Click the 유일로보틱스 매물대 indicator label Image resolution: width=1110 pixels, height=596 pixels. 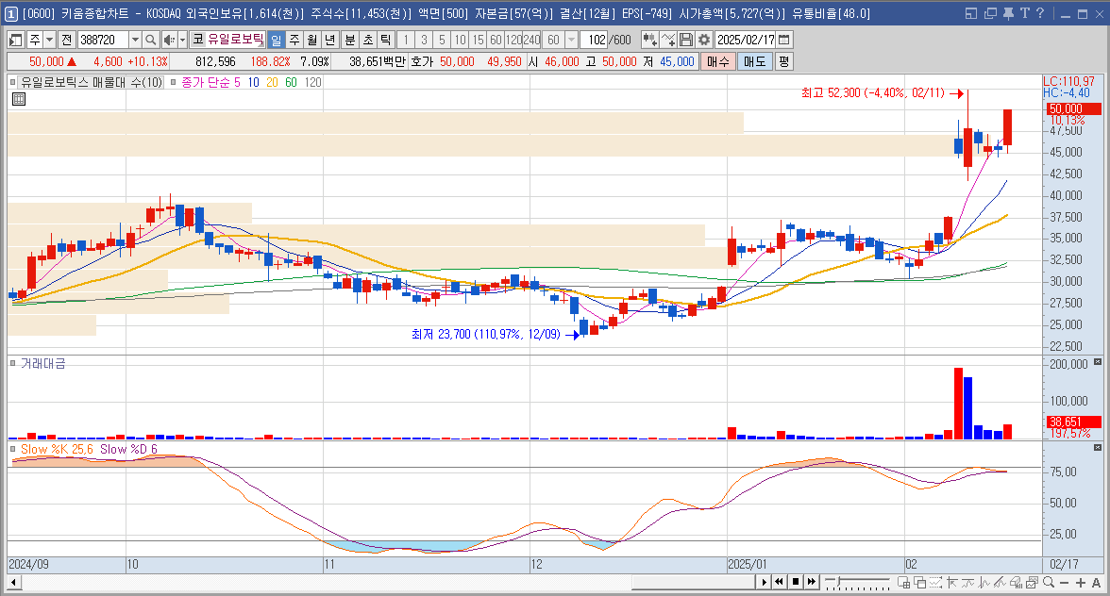92,82
